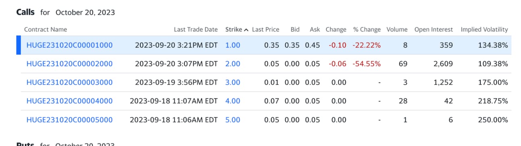Sort table by Open Interest header

click(434, 29)
